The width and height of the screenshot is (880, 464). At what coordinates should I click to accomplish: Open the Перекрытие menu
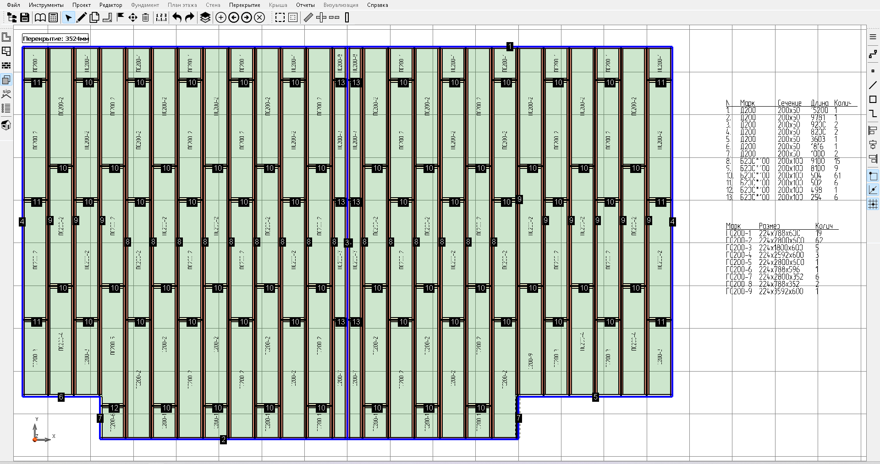pyautogui.click(x=244, y=5)
